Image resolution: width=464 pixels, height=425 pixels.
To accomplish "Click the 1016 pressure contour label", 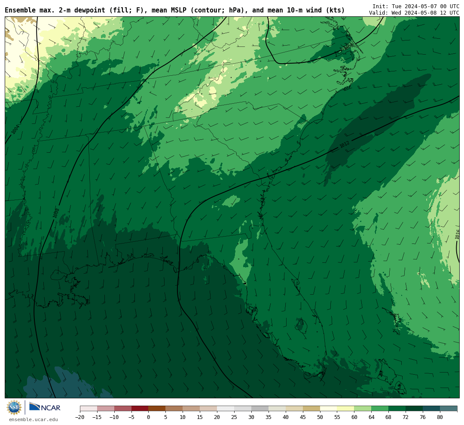I will 457,234.
